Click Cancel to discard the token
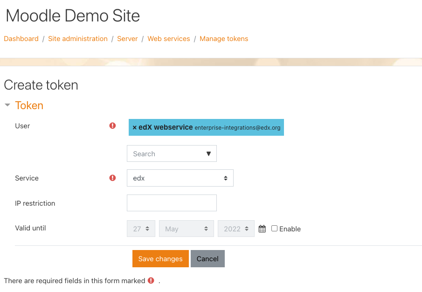Image resolution: width=422 pixels, height=292 pixels. 208,258
